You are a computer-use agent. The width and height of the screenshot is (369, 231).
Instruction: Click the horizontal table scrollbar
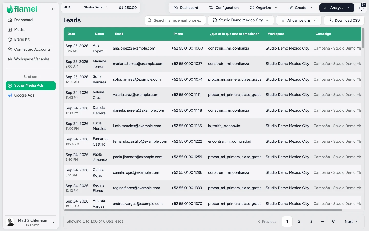[x=203, y=210]
